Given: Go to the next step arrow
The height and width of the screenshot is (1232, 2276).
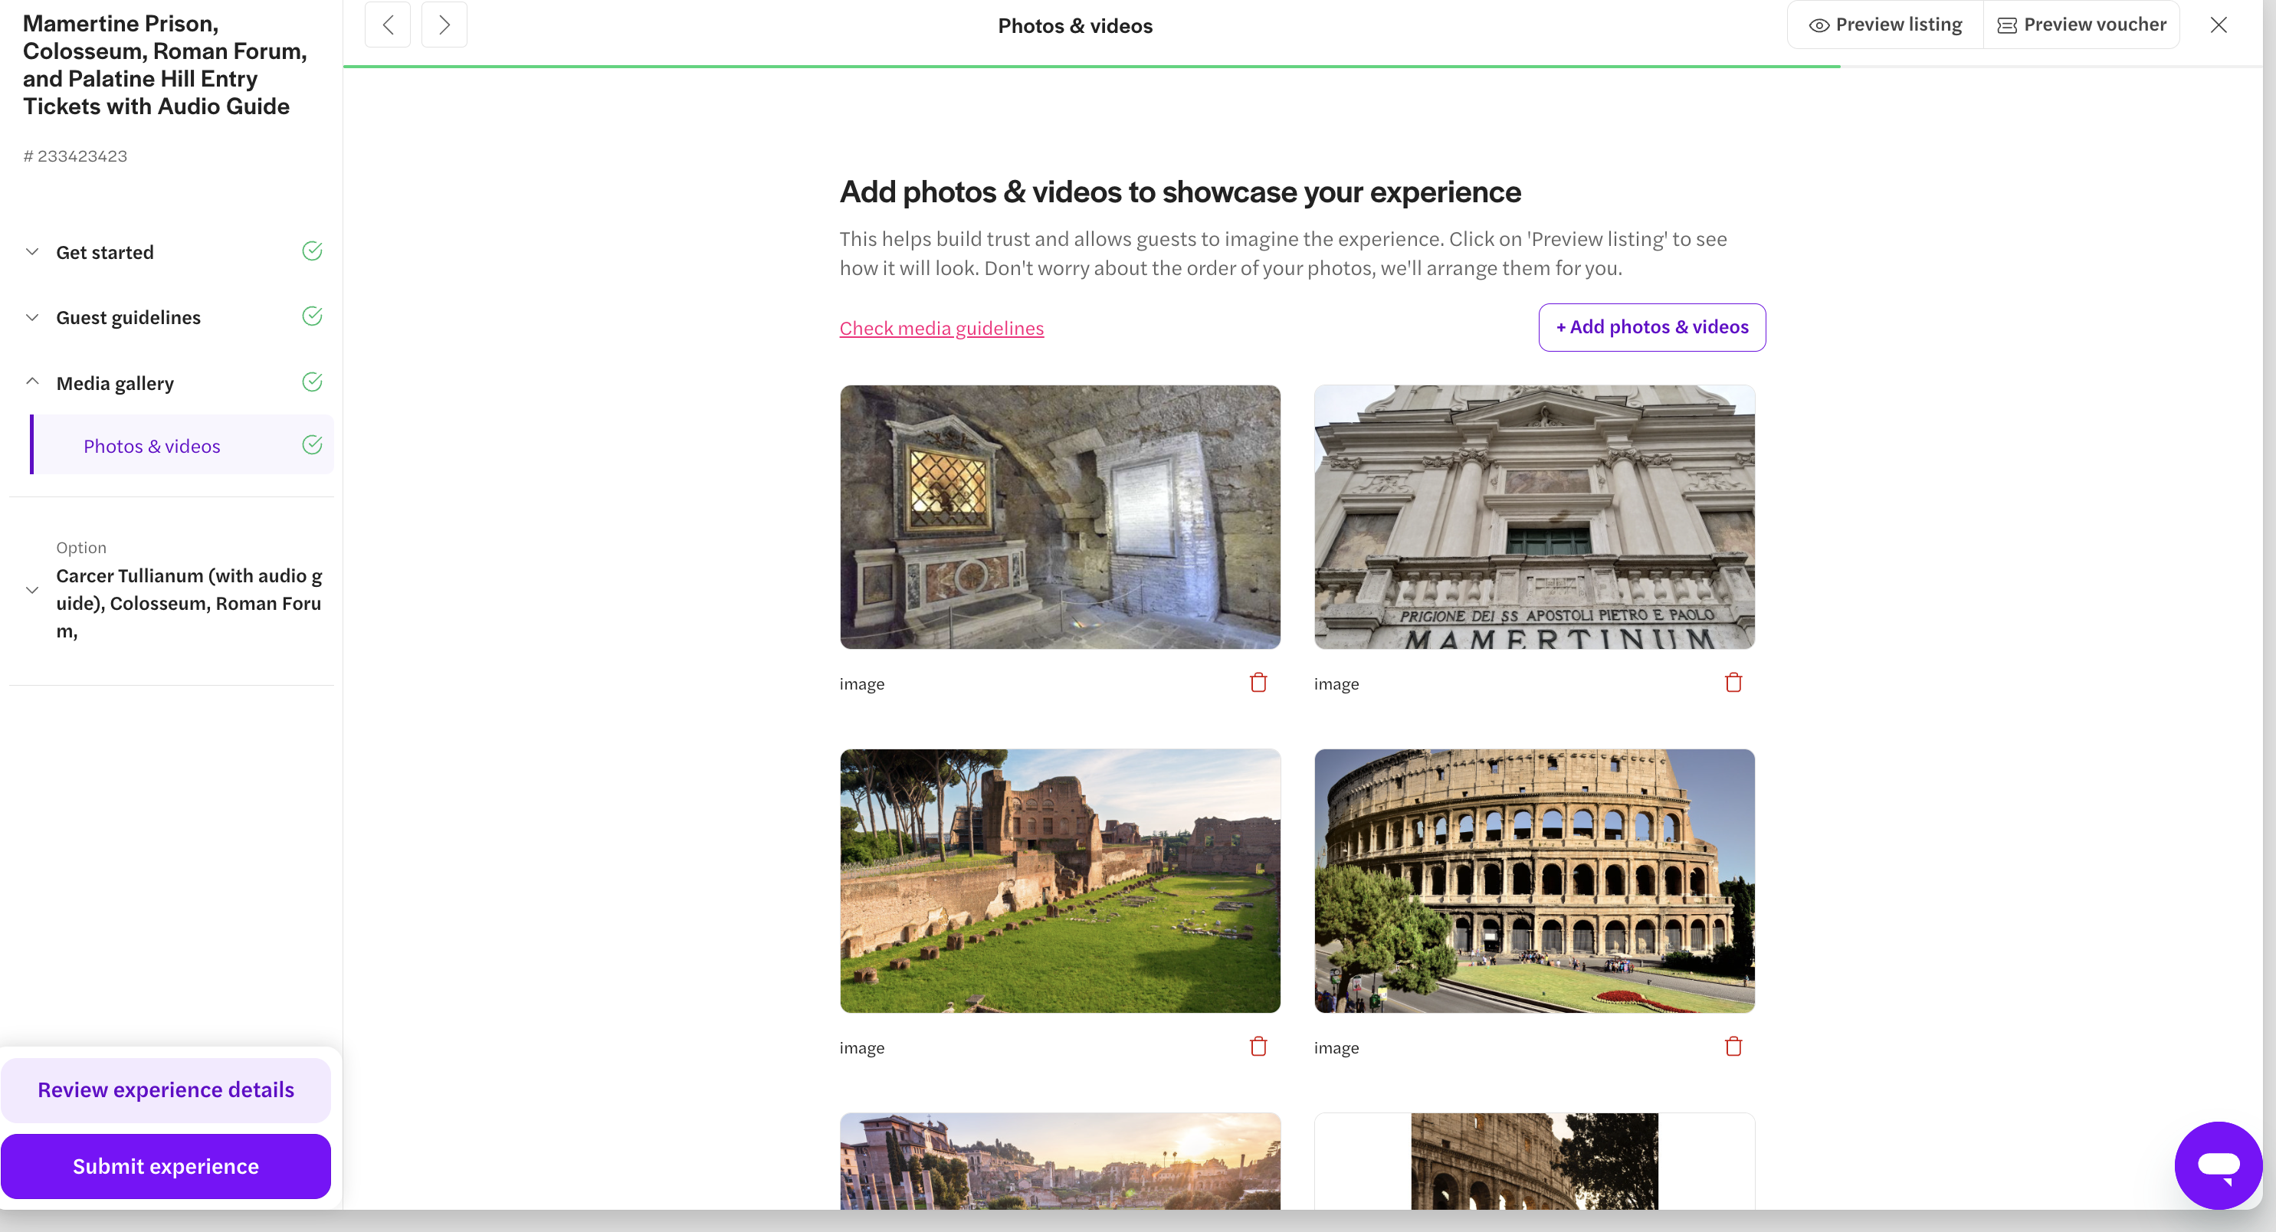Looking at the screenshot, I should click(444, 25).
